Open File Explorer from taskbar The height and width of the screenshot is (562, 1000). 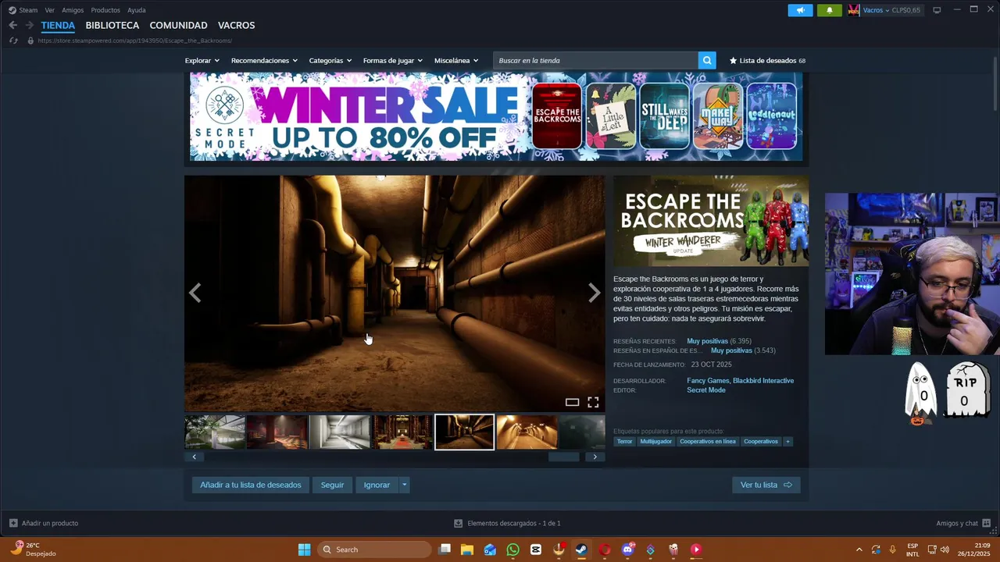pos(467,550)
